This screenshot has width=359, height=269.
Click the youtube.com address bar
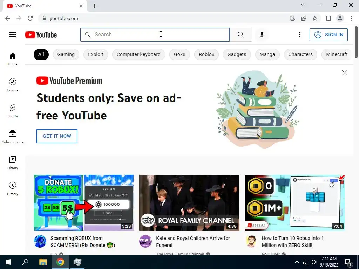[165, 18]
